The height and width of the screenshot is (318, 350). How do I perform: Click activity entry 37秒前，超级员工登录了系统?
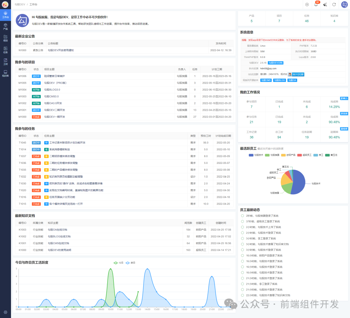click(263, 222)
